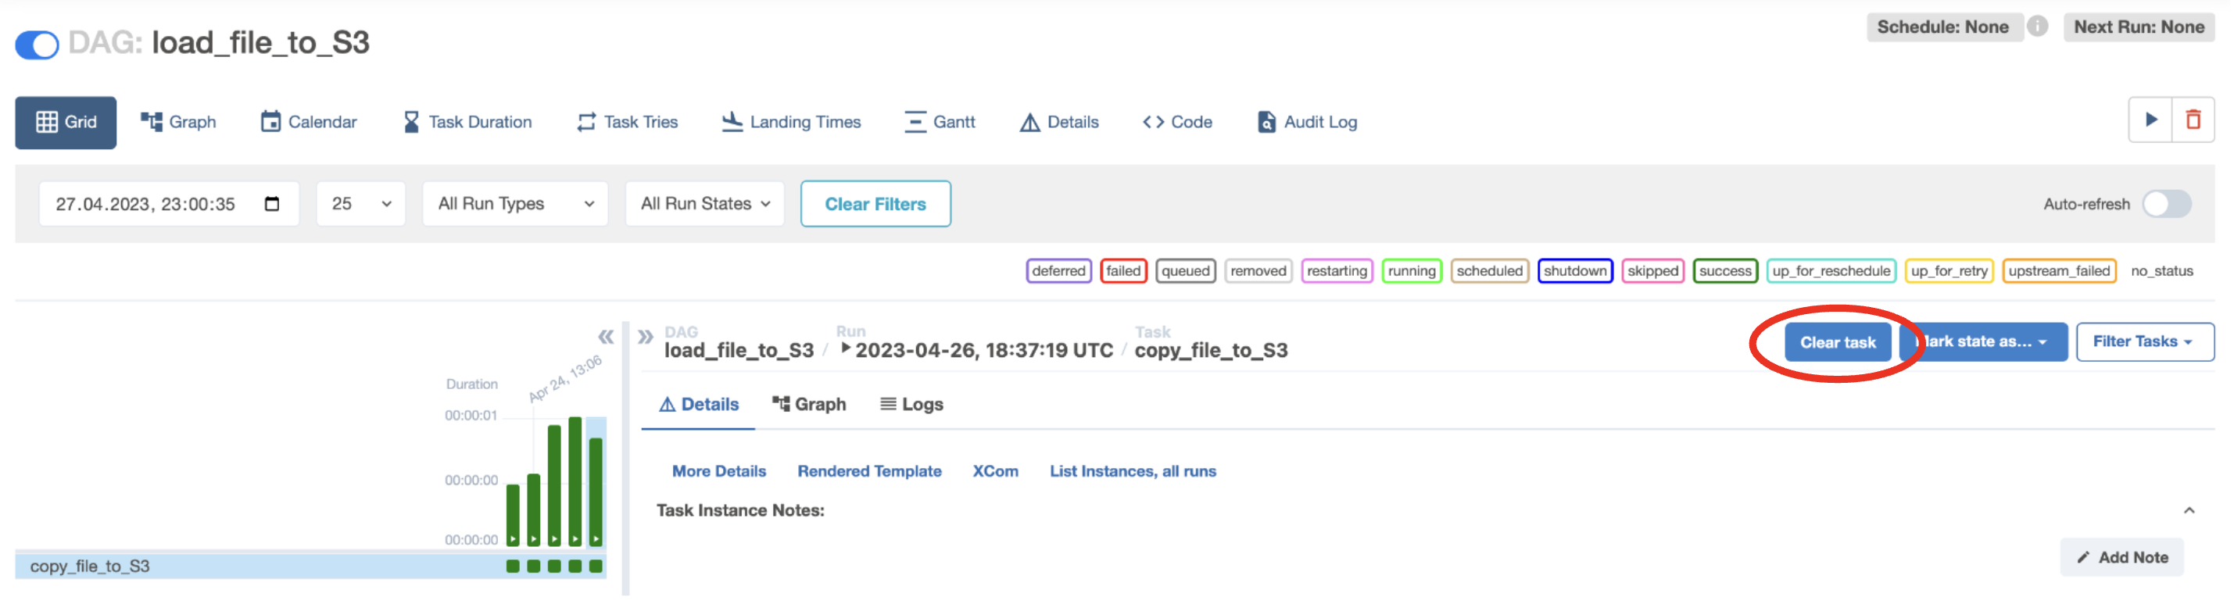Screen dimensions: 2234x611
Task: Enable the Auto-refresh switch
Action: [2166, 204]
